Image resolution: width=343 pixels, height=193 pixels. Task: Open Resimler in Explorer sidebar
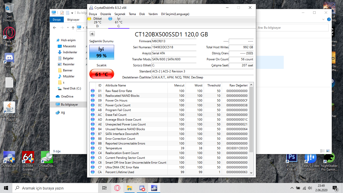click(x=66, y=64)
